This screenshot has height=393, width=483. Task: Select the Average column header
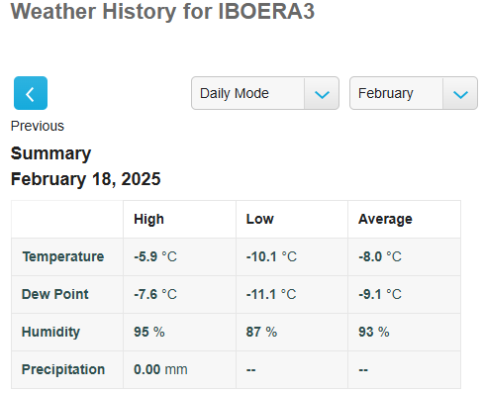click(x=385, y=219)
